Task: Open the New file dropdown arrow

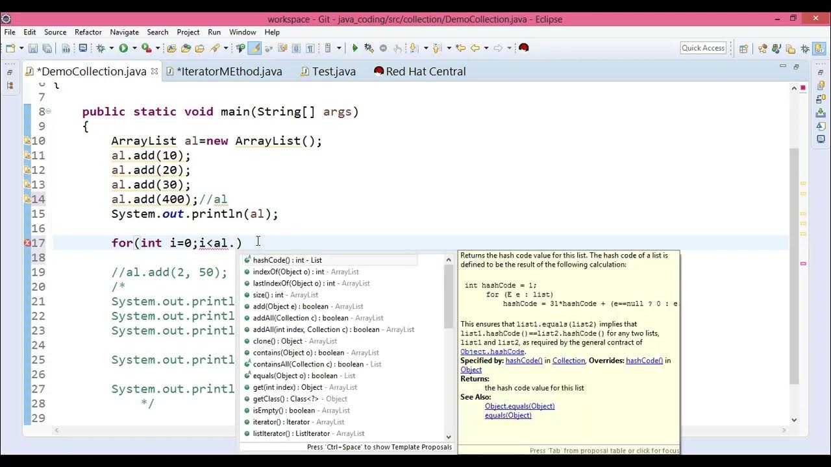Action: pos(21,48)
